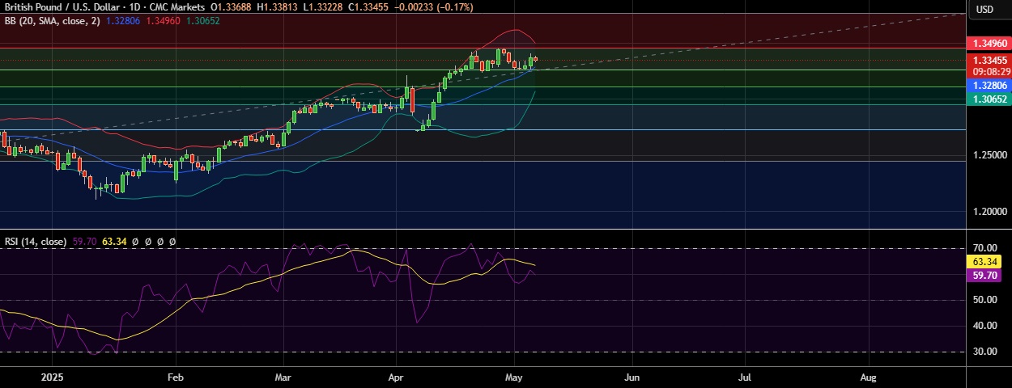Click the Apr label on the time axis
The image size is (1012, 388).
[396, 377]
